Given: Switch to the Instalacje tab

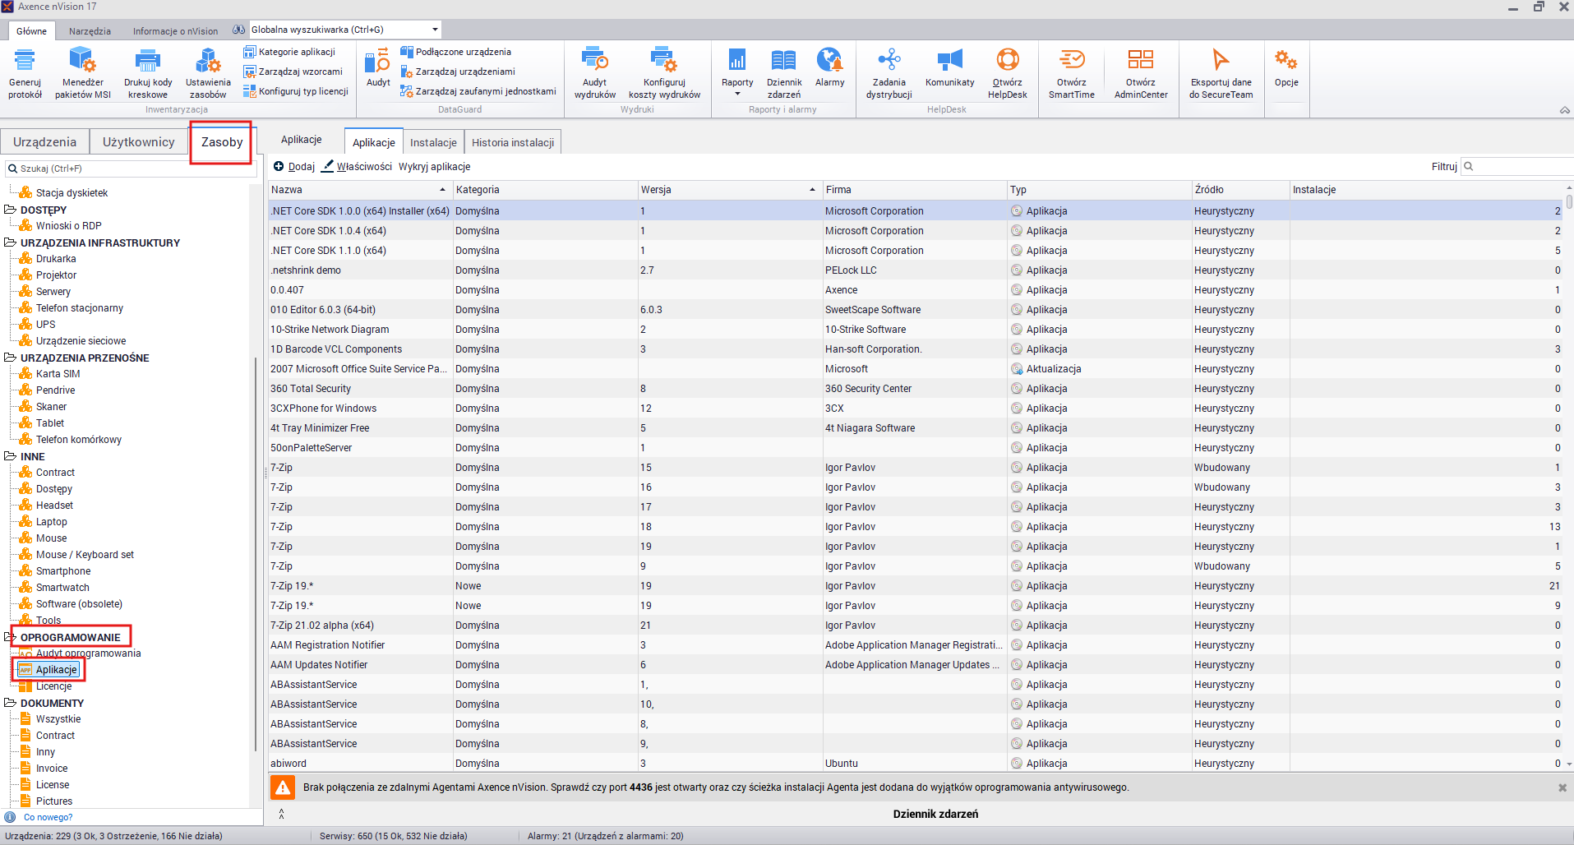Looking at the screenshot, I should [433, 142].
